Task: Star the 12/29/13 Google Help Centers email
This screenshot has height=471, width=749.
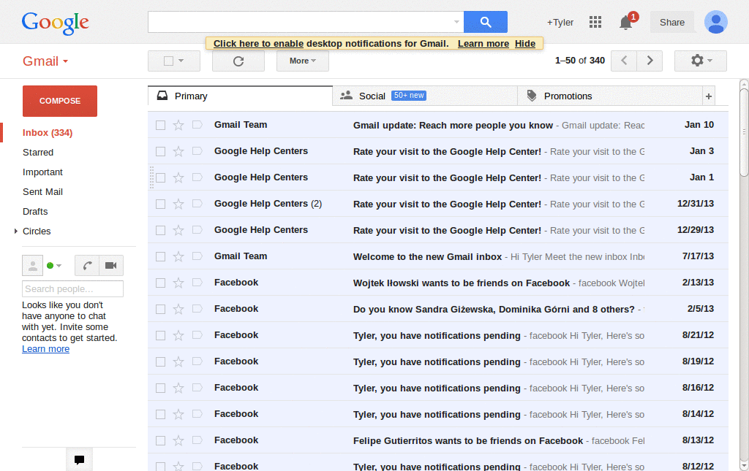Action: (x=178, y=230)
